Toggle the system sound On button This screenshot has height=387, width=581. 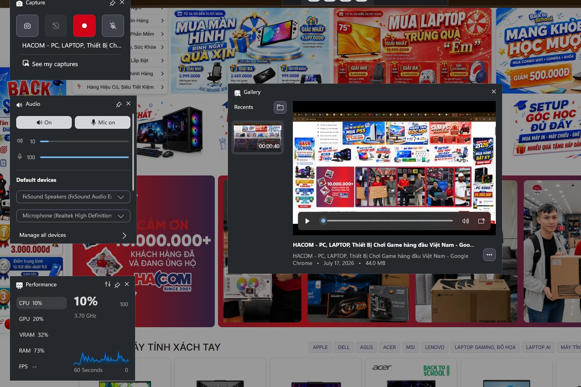coord(44,122)
